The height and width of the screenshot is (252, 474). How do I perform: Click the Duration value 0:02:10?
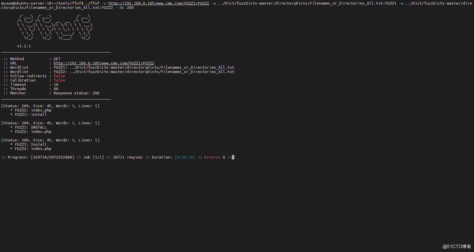[185, 157]
